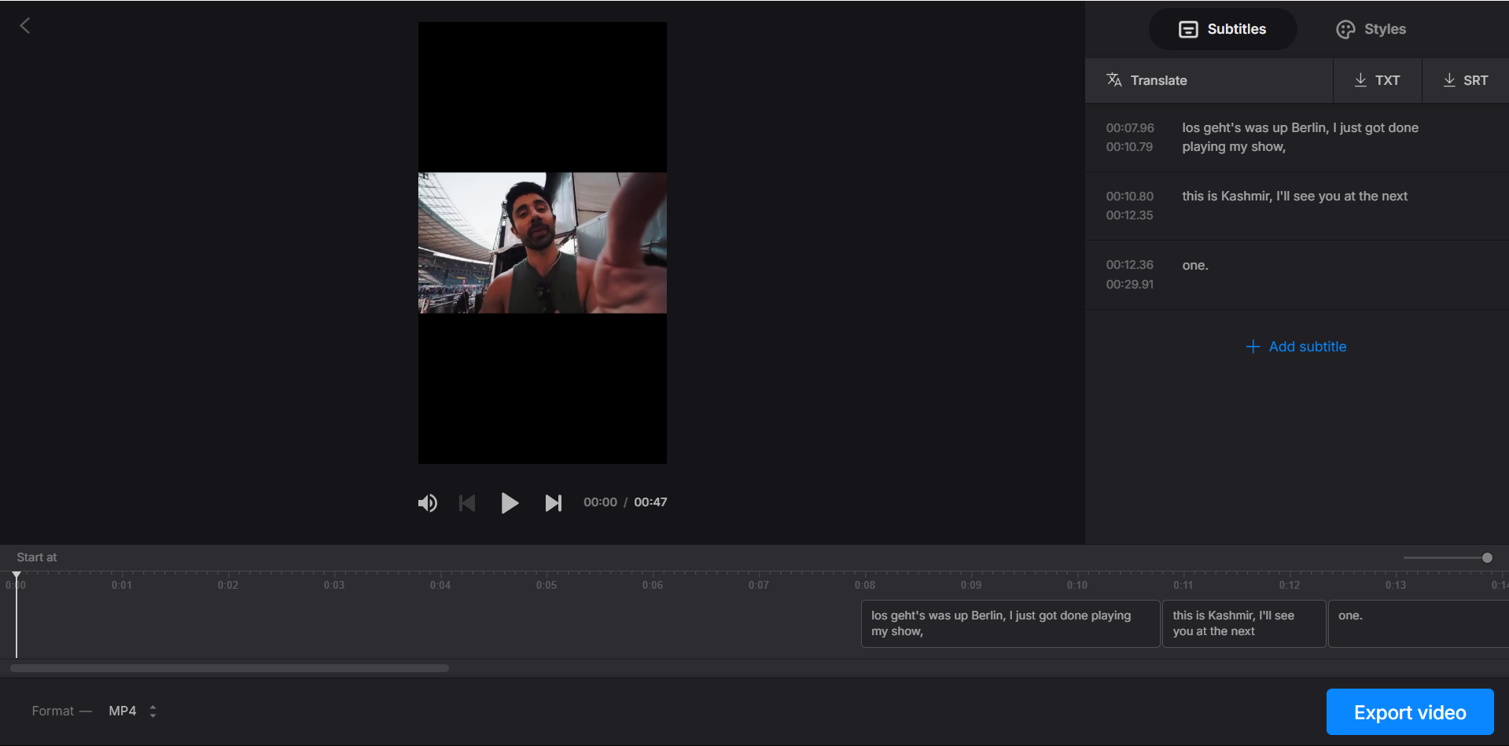Switch to the Styles tab

click(1371, 29)
